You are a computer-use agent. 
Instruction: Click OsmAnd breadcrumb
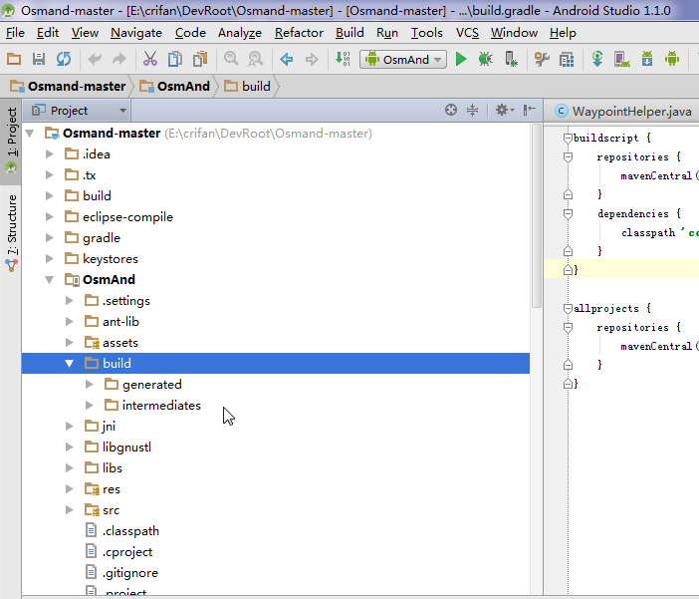(175, 86)
